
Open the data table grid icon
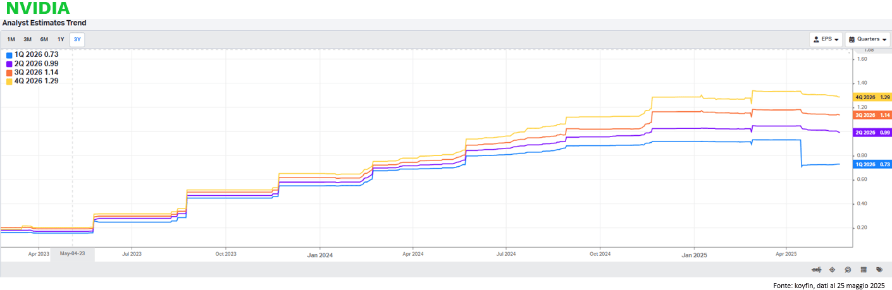pos(864,270)
